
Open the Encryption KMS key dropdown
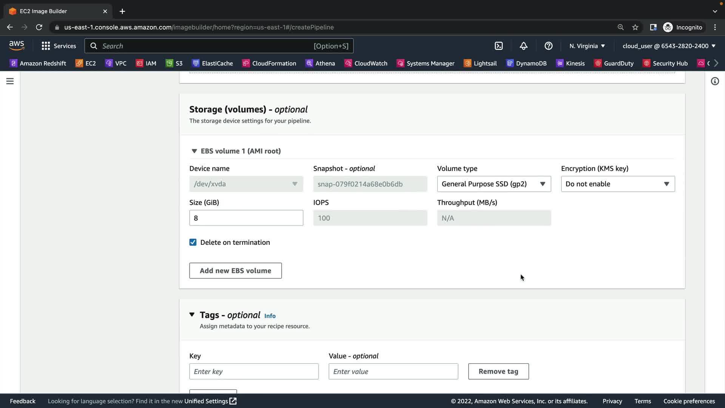[617, 184]
